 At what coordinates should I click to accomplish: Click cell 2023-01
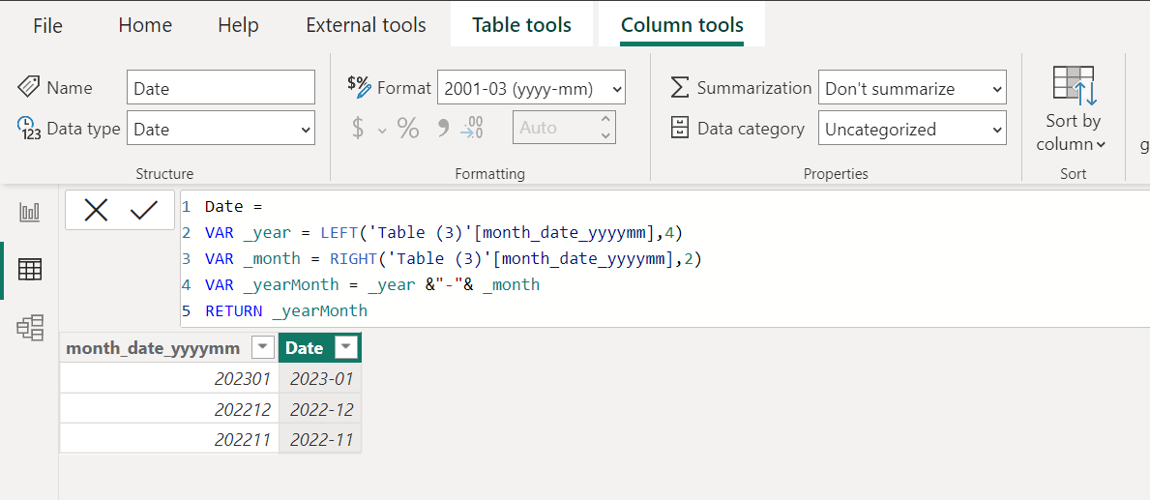pyautogui.click(x=320, y=378)
